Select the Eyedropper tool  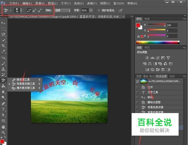click(x=3, y=51)
